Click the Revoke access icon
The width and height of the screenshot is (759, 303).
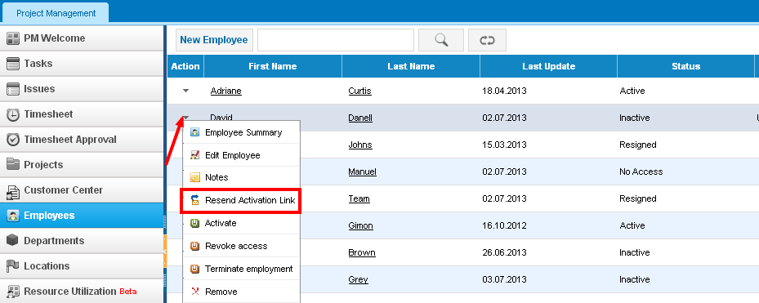[x=194, y=246]
